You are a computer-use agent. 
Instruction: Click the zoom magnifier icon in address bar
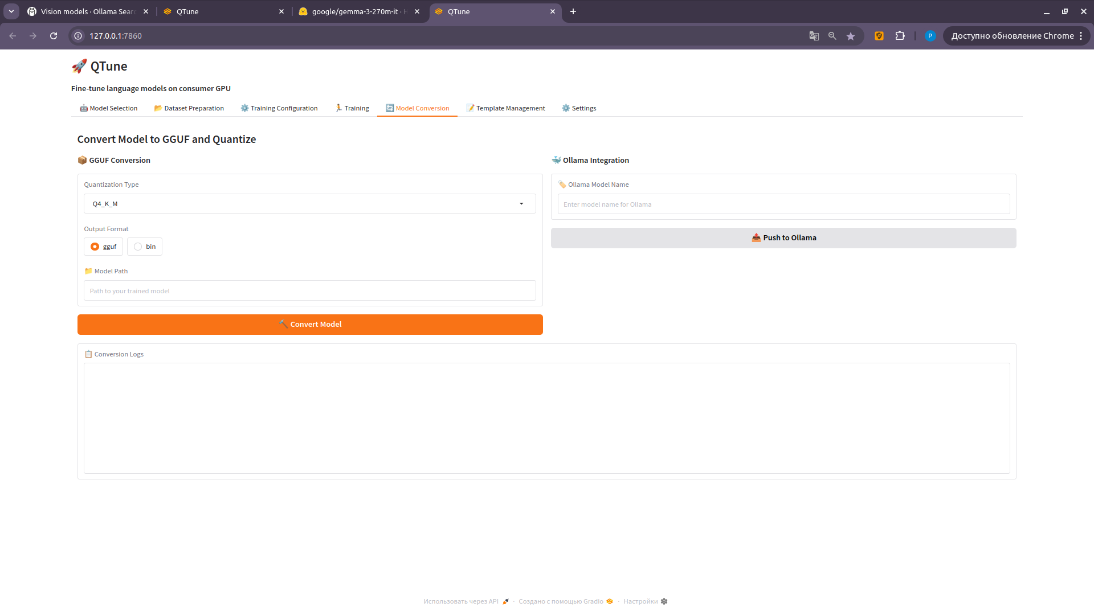coord(832,36)
